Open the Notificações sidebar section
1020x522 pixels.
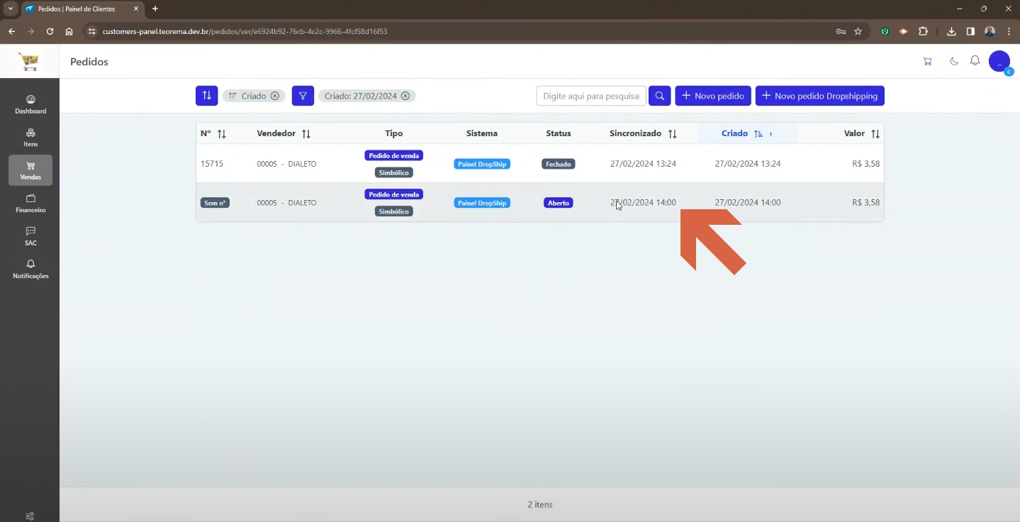pyautogui.click(x=30, y=269)
